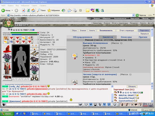Open the Знания section in the game header
Screen dimensions: 155x116
97,18
